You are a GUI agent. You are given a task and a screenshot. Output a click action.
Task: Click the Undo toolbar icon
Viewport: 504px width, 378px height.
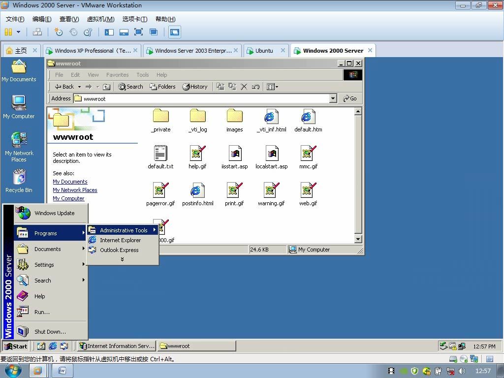[255, 87]
